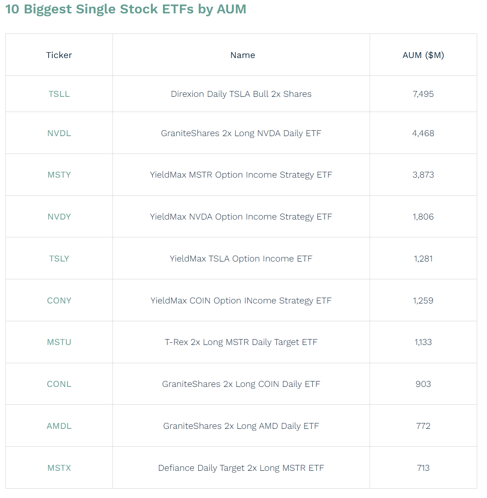Click the Name column header
Screen dimensions: 487x498
click(242, 55)
